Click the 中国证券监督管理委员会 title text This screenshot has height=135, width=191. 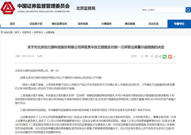coord(43,6)
